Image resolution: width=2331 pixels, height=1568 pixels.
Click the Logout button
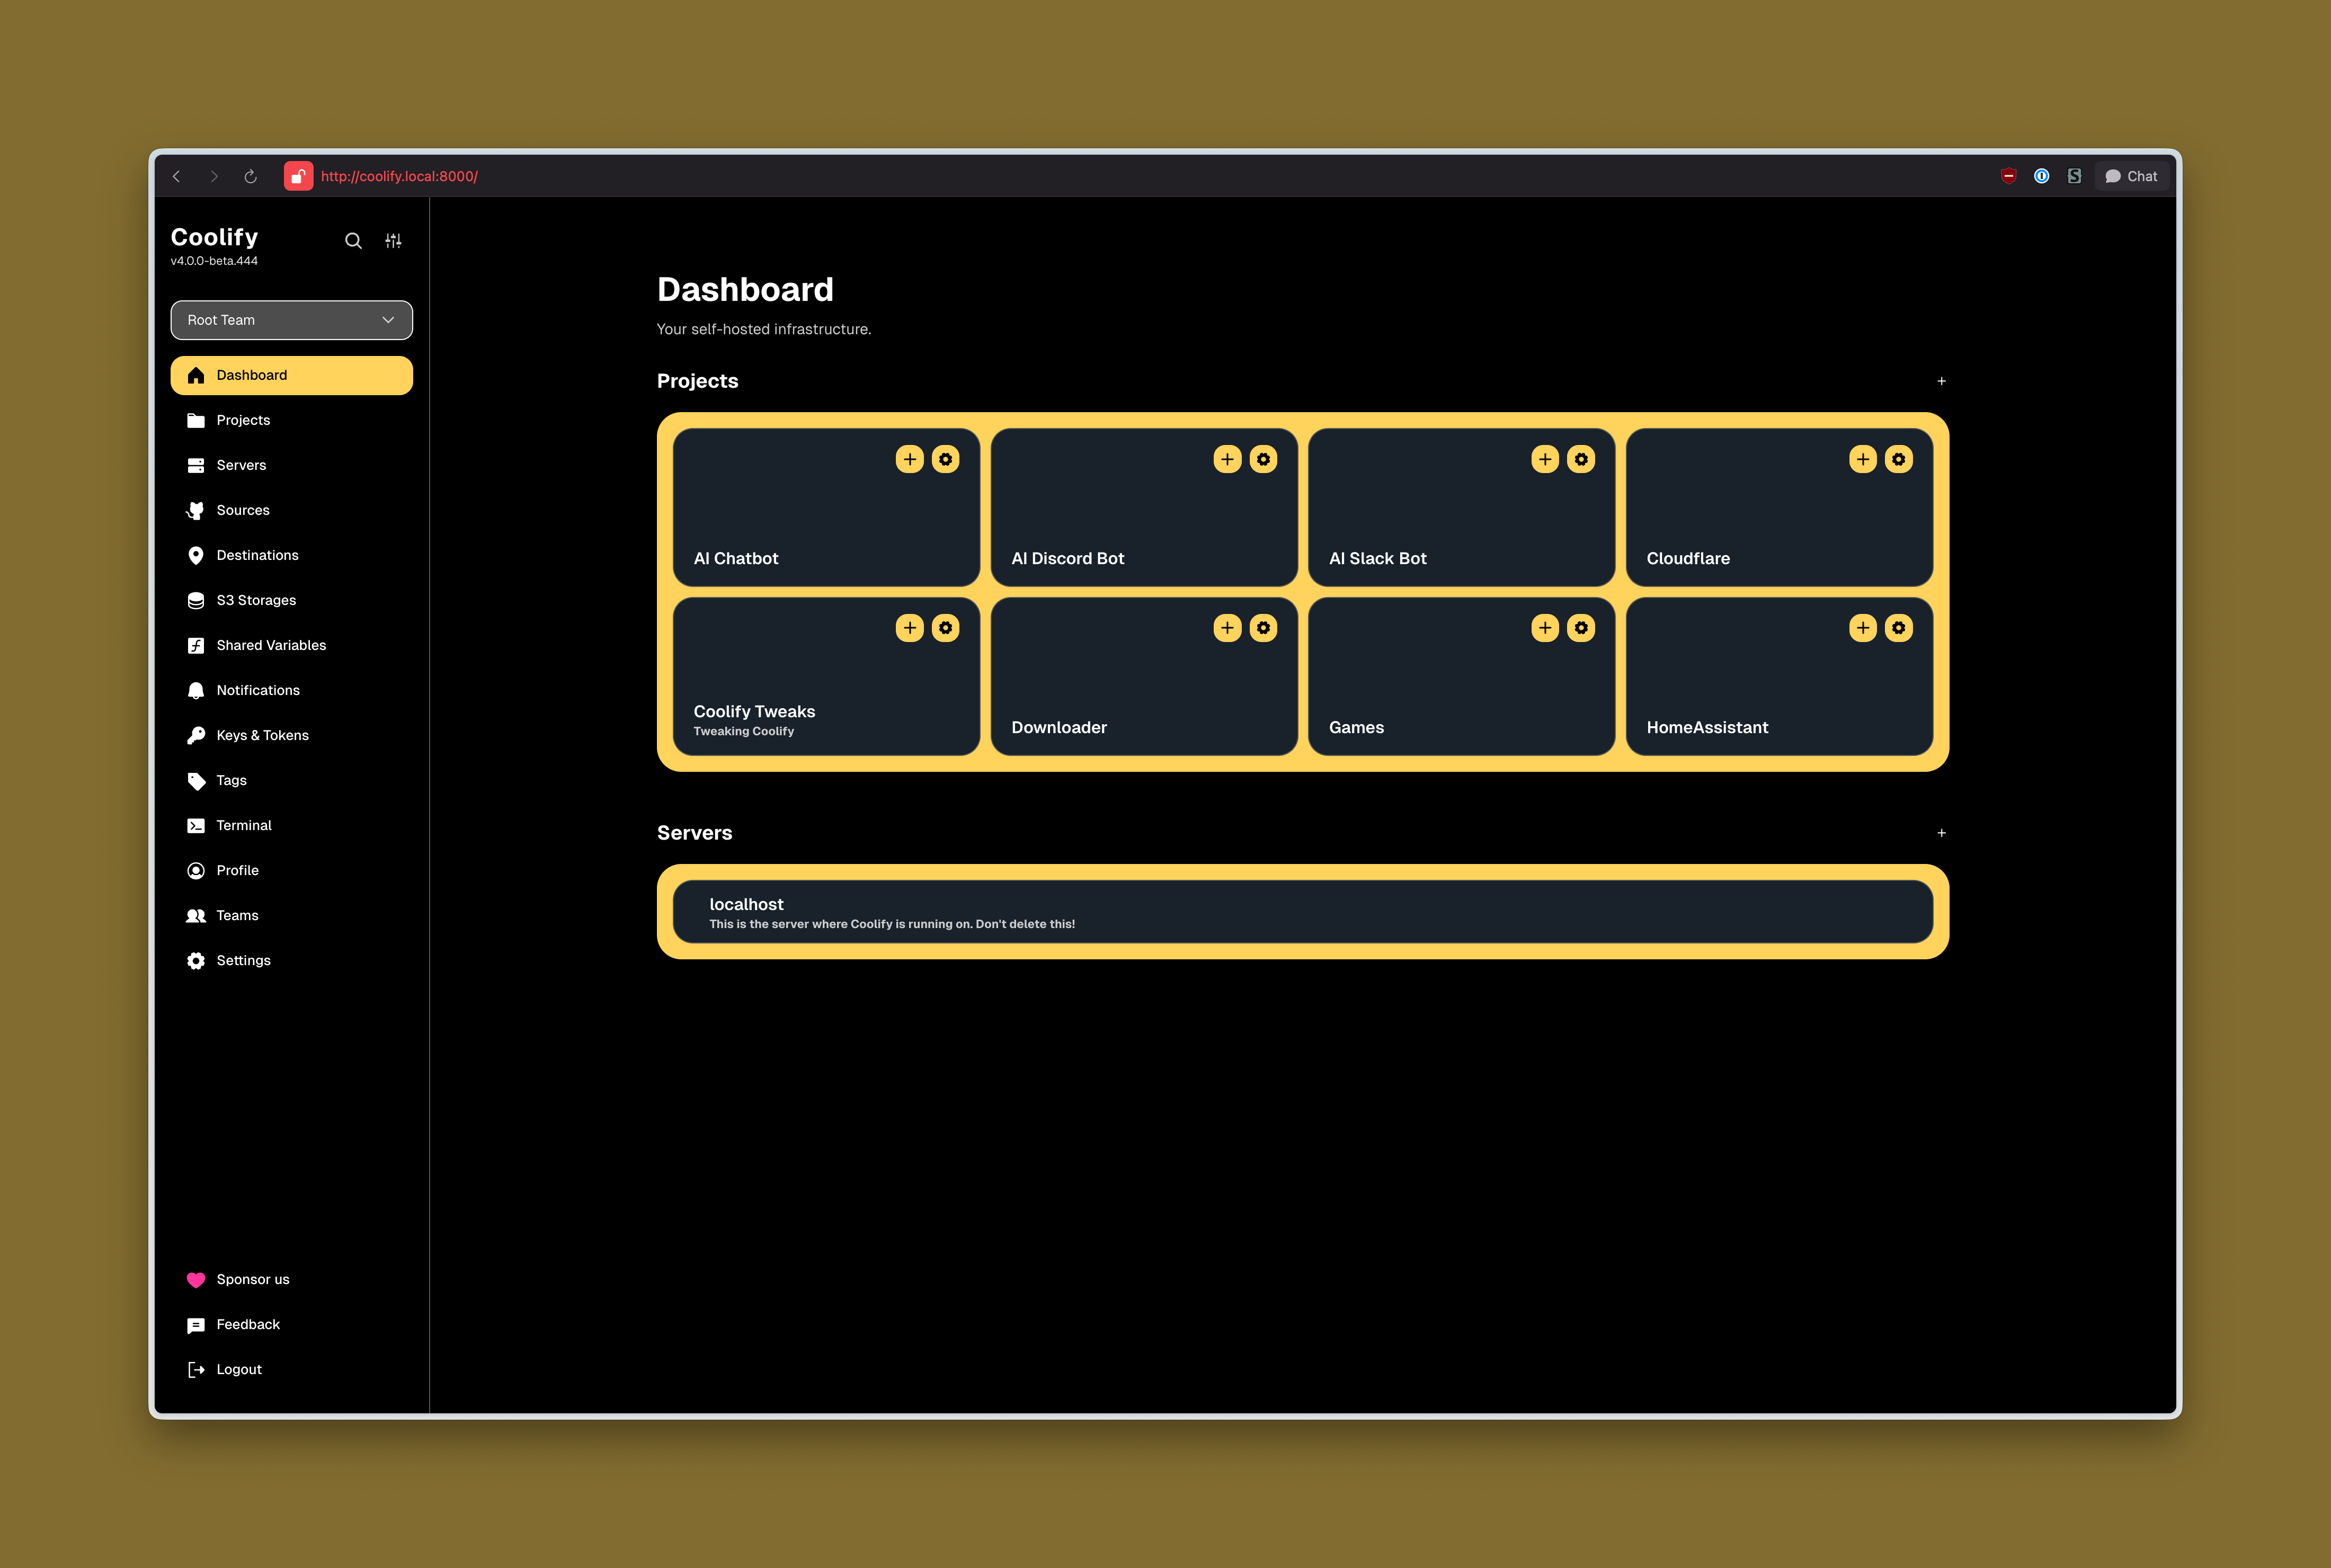(x=238, y=1369)
